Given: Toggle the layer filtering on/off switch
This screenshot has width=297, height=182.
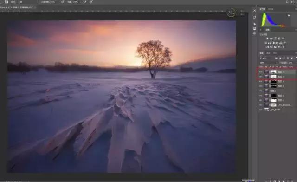Looking at the screenshot, I should (296, 58).
